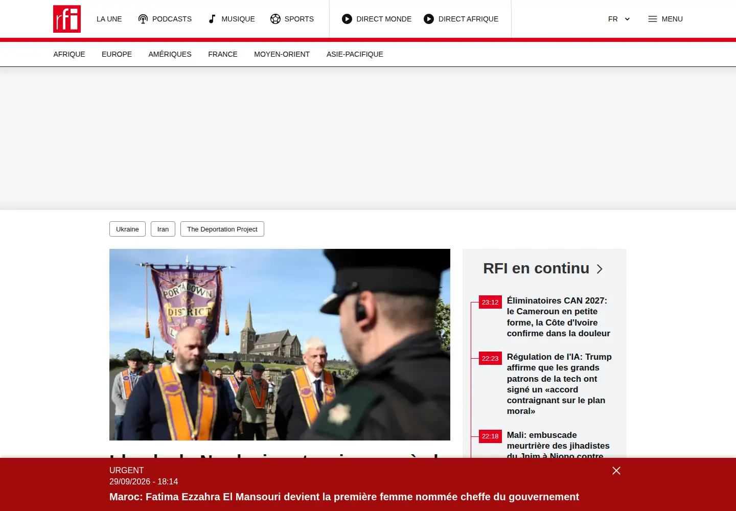
Task: Click the 22:18 timestamp marker
Action: pyautogui.click(x=490, y=436)
